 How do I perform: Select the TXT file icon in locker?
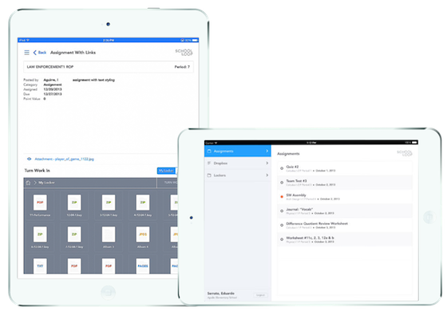coord(40,266)
